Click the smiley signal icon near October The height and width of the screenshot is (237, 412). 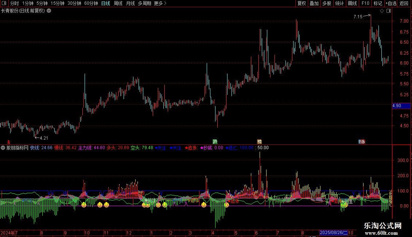tap(84, 205)
